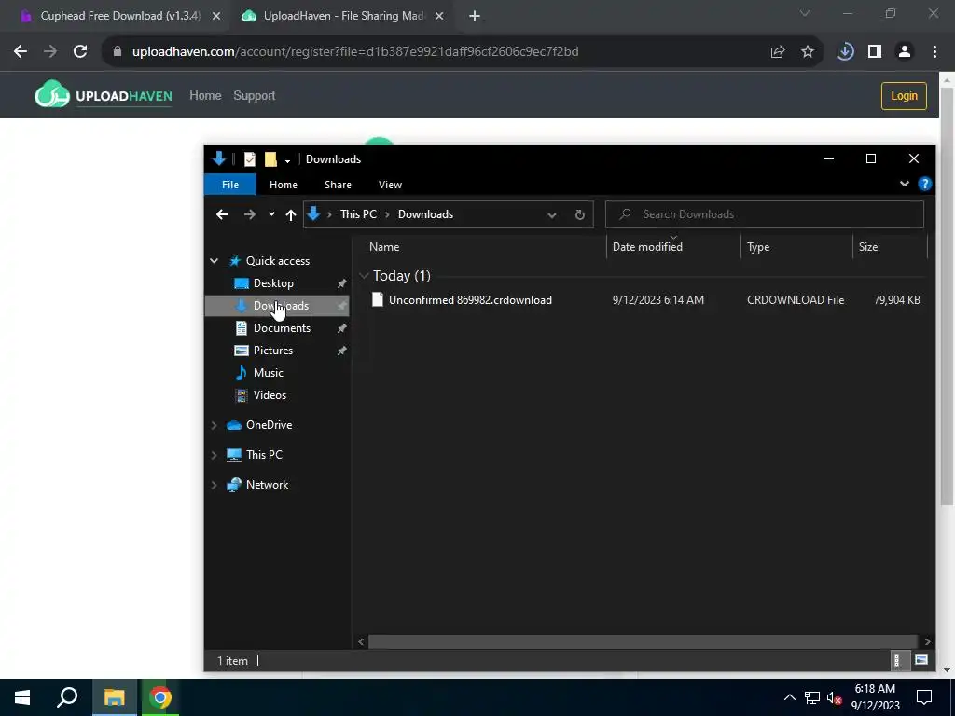This screenshot has height=716, width=955.
Task: Open Customize Quick Access Toolbar dropdown
Action: click(x=287, y=160)
